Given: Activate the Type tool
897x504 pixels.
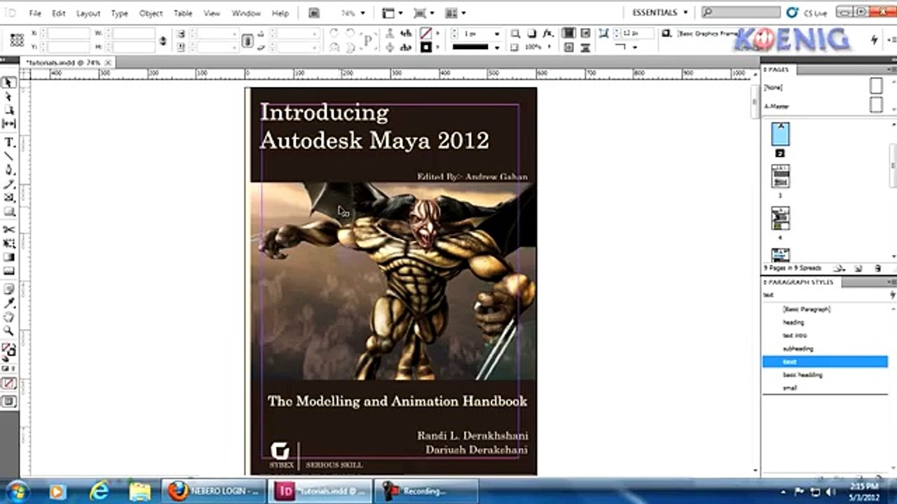Looking at the screenshot, I should point(9,142).
